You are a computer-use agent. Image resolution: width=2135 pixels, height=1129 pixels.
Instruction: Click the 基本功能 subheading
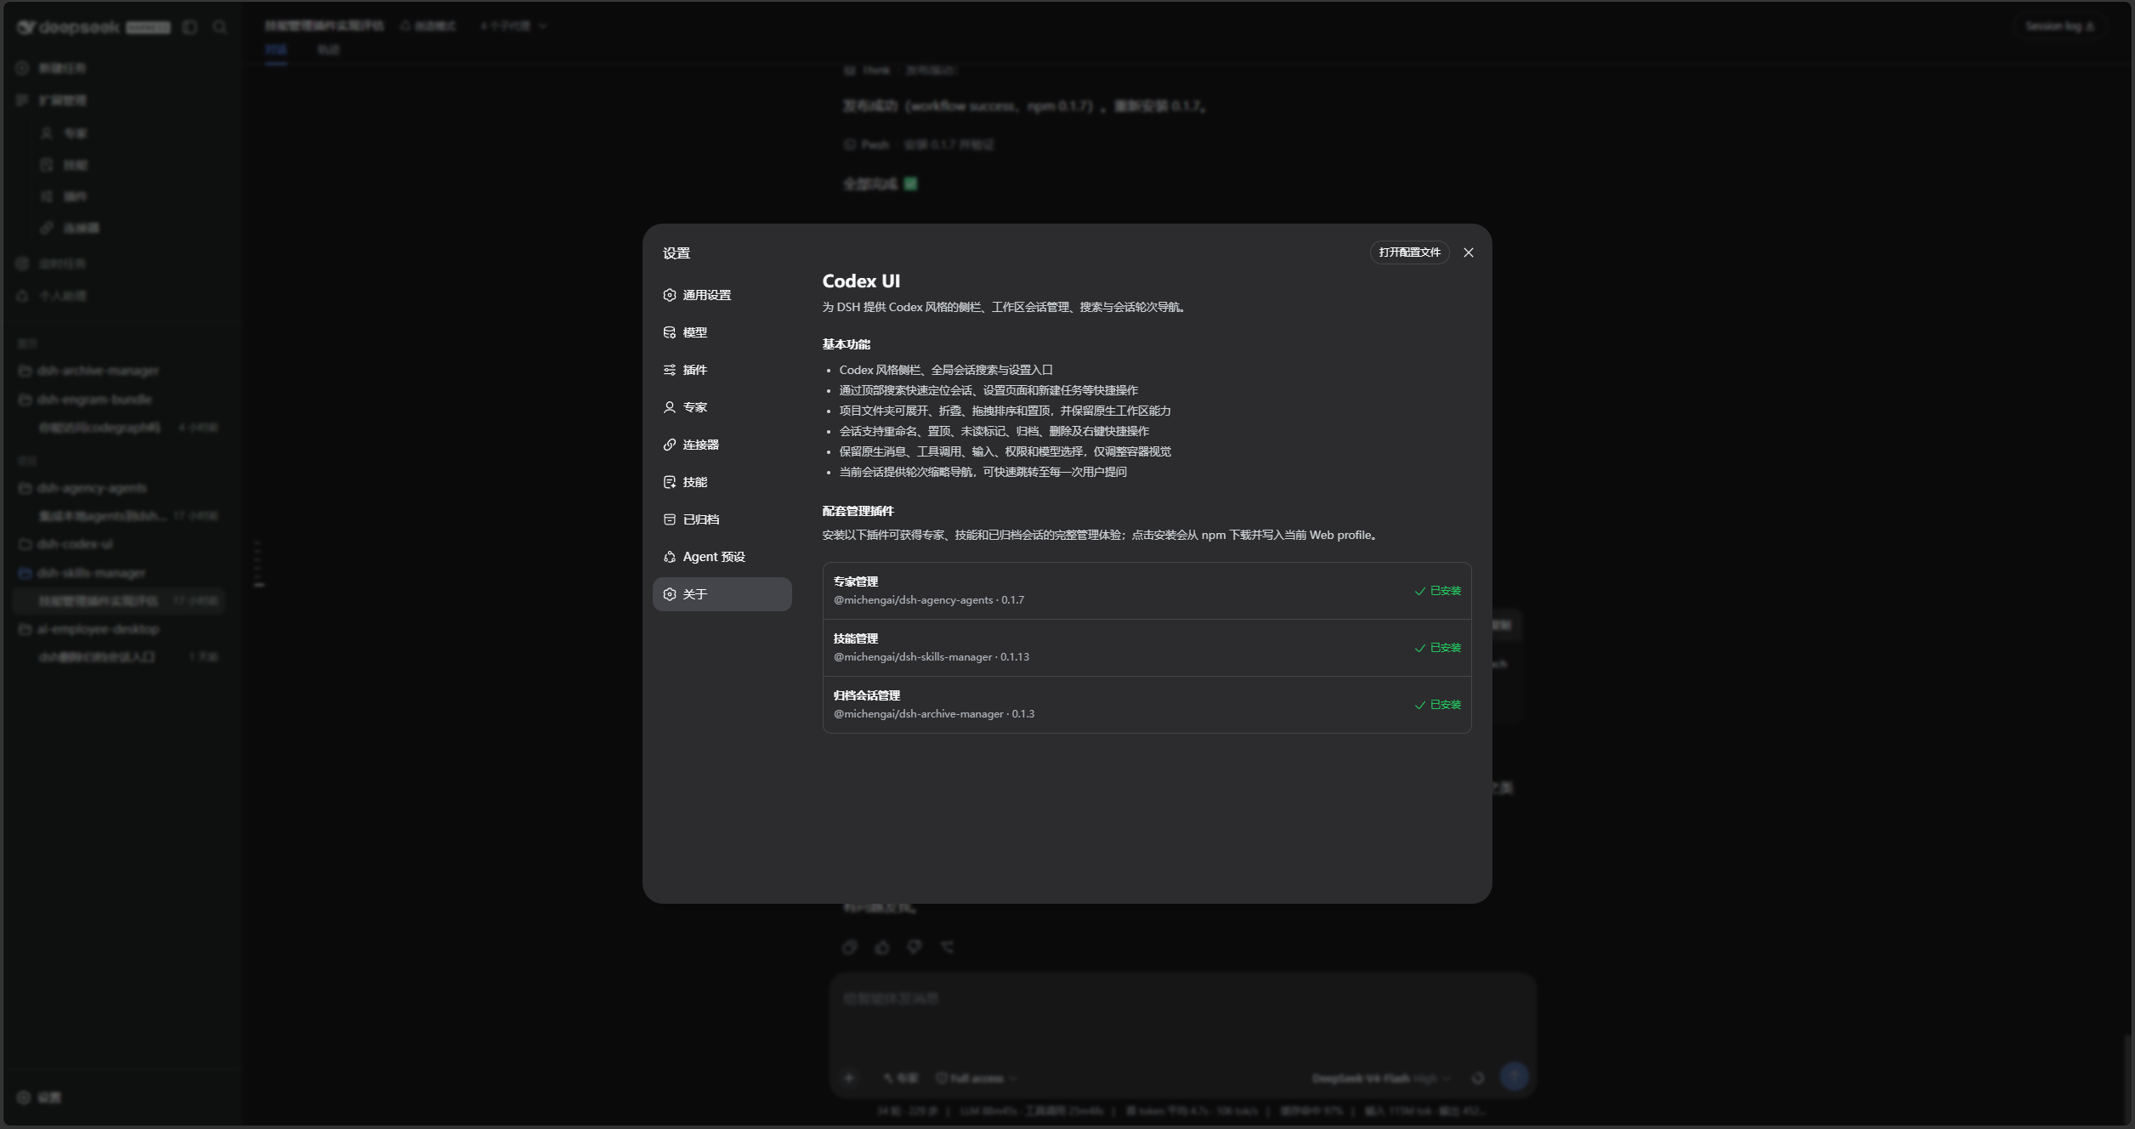(846, 344)
